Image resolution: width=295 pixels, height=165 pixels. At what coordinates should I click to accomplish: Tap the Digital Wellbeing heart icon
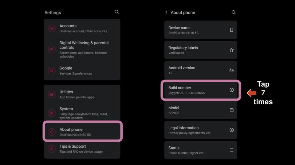pyautogui.click(x=52, y=50)
